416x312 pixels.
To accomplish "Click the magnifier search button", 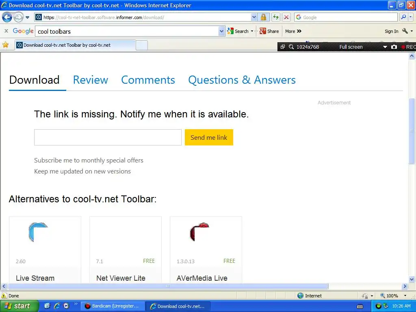I will click(403, 17).
